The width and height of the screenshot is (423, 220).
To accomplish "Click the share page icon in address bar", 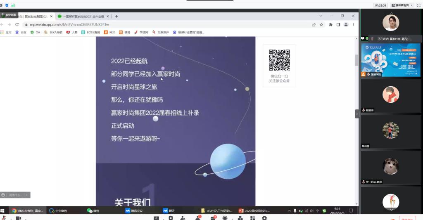I will coord(314,25).
